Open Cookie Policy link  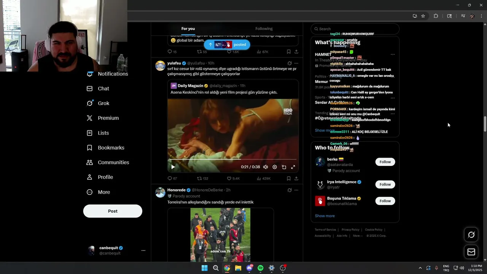click(x=374, y=230)
